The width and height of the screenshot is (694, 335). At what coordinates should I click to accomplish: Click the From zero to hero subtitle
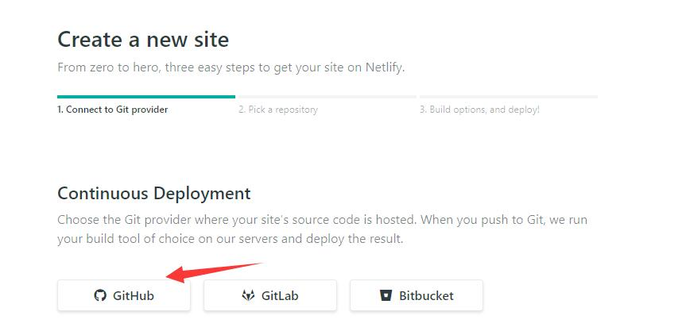pyautogui.click(x=231, y=68)
